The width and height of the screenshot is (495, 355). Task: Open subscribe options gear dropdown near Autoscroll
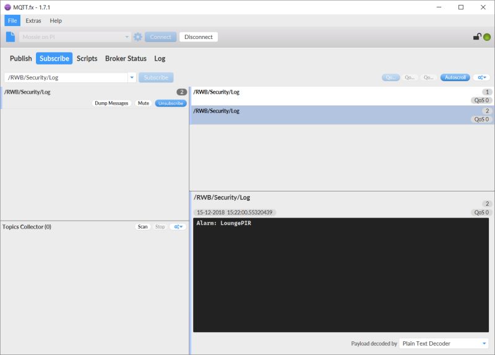pyautogui.click(x=481, y=77)
